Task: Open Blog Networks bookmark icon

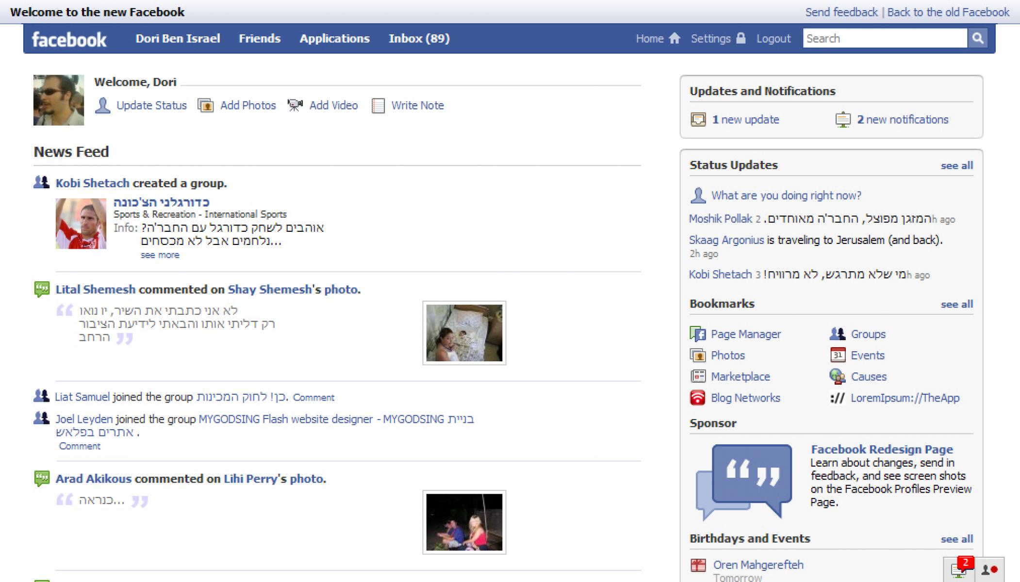Action: (697, 398)
